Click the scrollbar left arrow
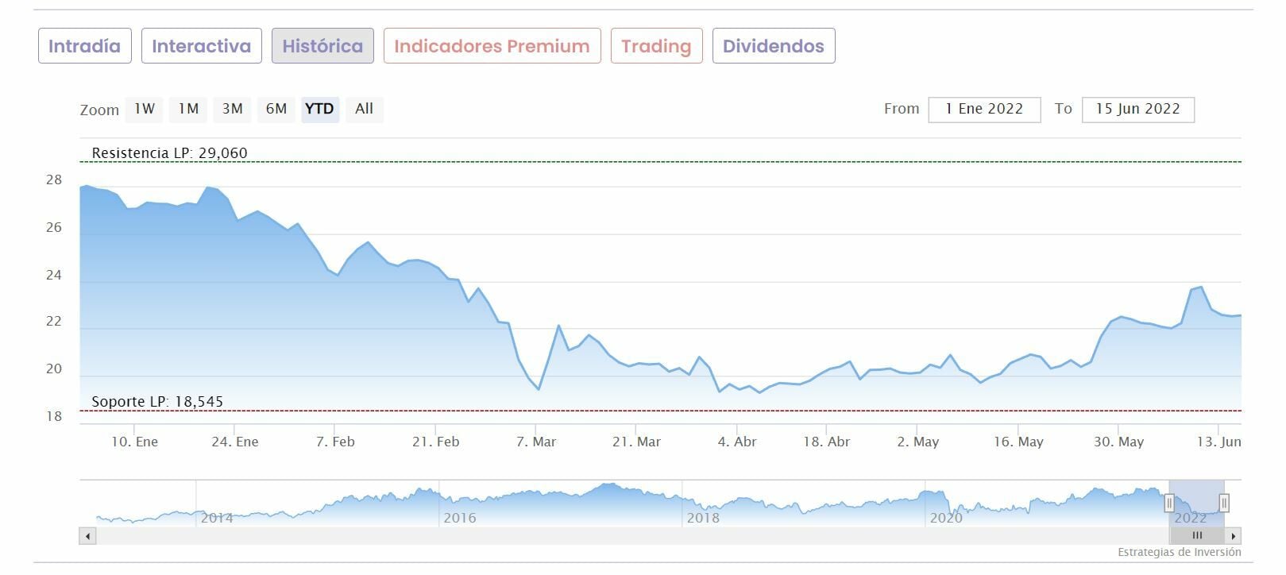 coord(87,536)
